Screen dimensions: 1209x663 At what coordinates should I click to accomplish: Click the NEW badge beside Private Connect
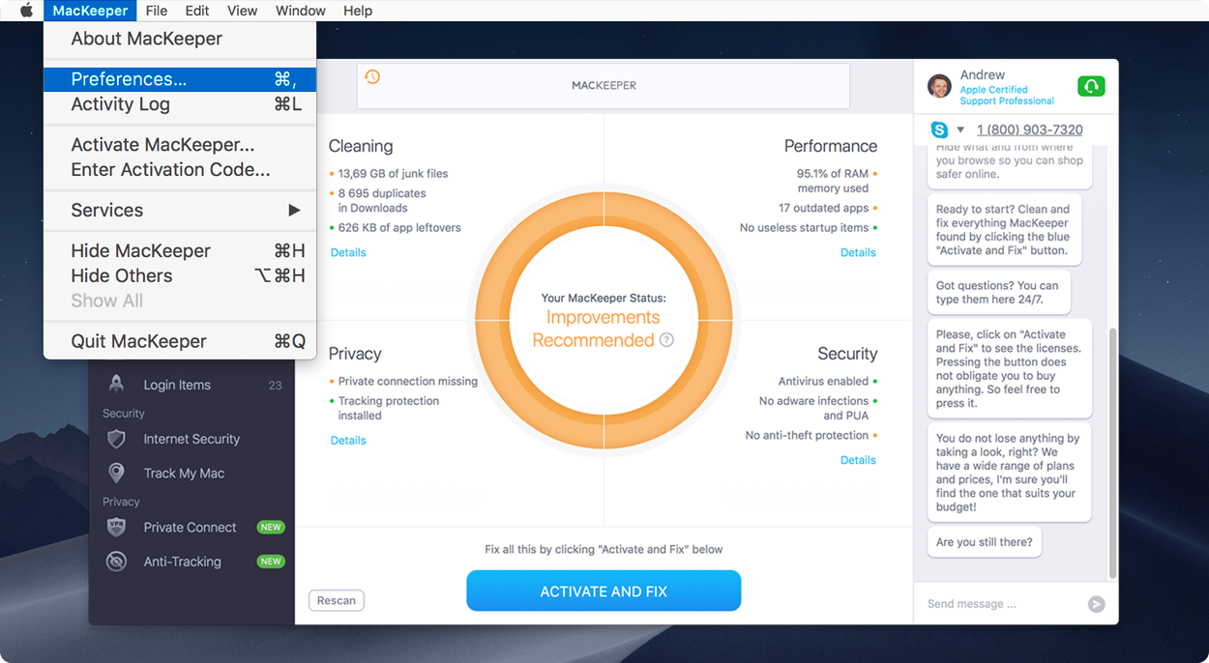pos(271,527)
